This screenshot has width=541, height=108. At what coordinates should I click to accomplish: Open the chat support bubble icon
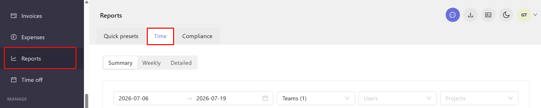[x=452, y=15]
